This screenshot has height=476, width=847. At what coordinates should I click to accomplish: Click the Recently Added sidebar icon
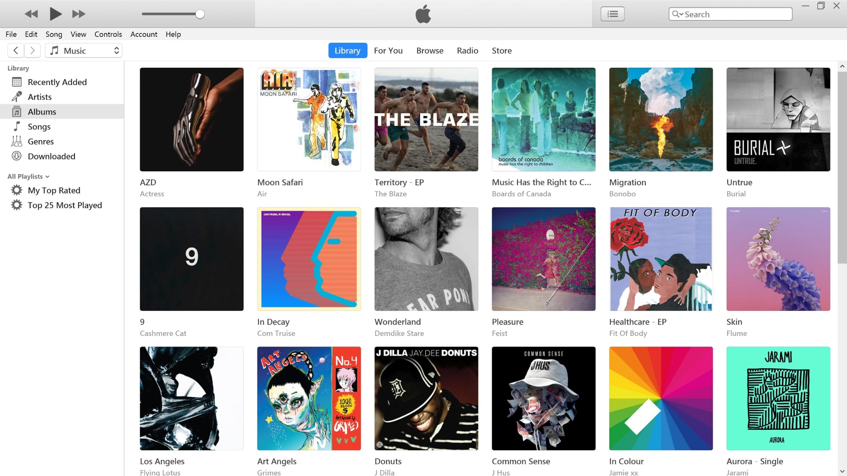tap(17, 81)
